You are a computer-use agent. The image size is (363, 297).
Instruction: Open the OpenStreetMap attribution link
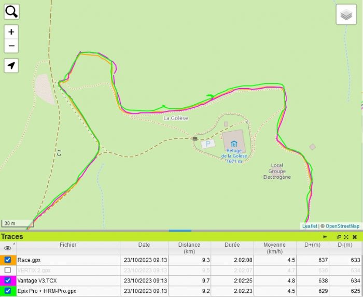[342, 226]
